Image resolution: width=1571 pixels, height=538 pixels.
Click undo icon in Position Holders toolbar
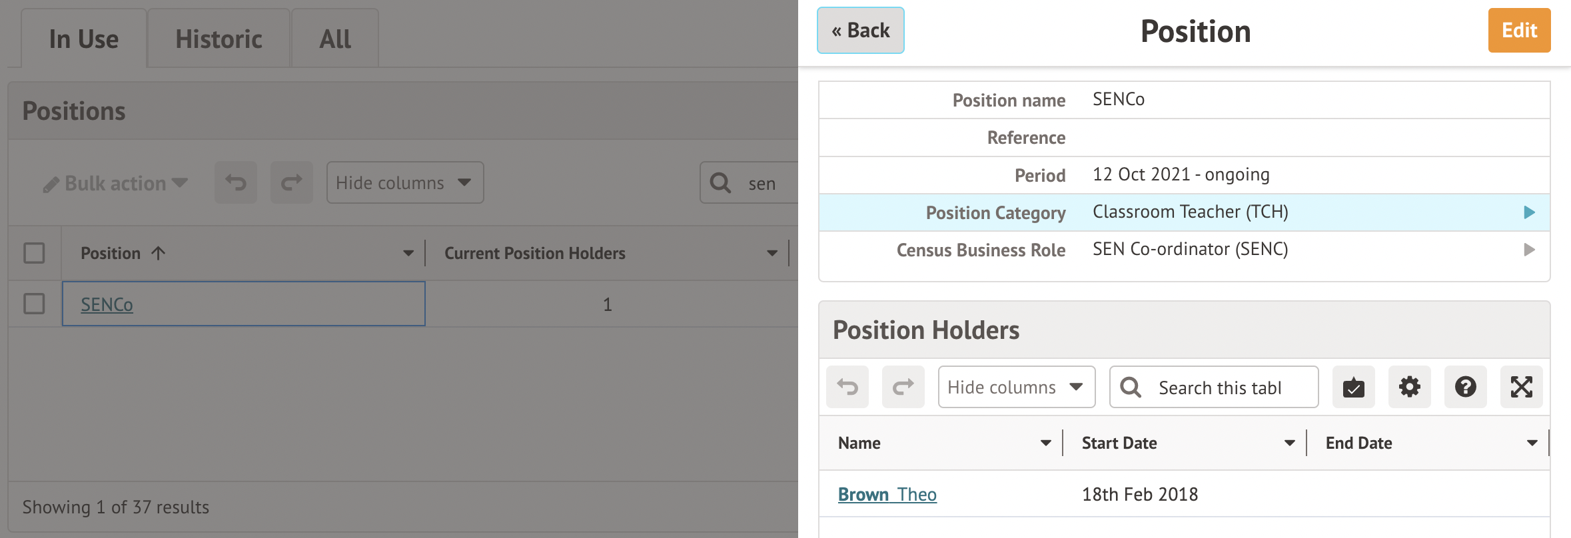pyautogui.click(x=847, y=387)
